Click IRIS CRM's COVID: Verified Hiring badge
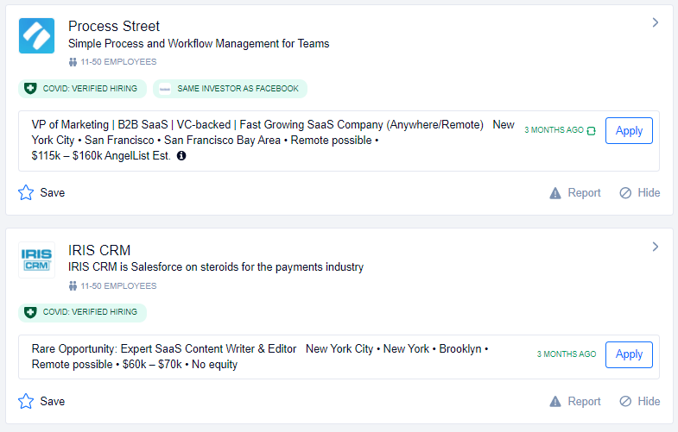 82,312
